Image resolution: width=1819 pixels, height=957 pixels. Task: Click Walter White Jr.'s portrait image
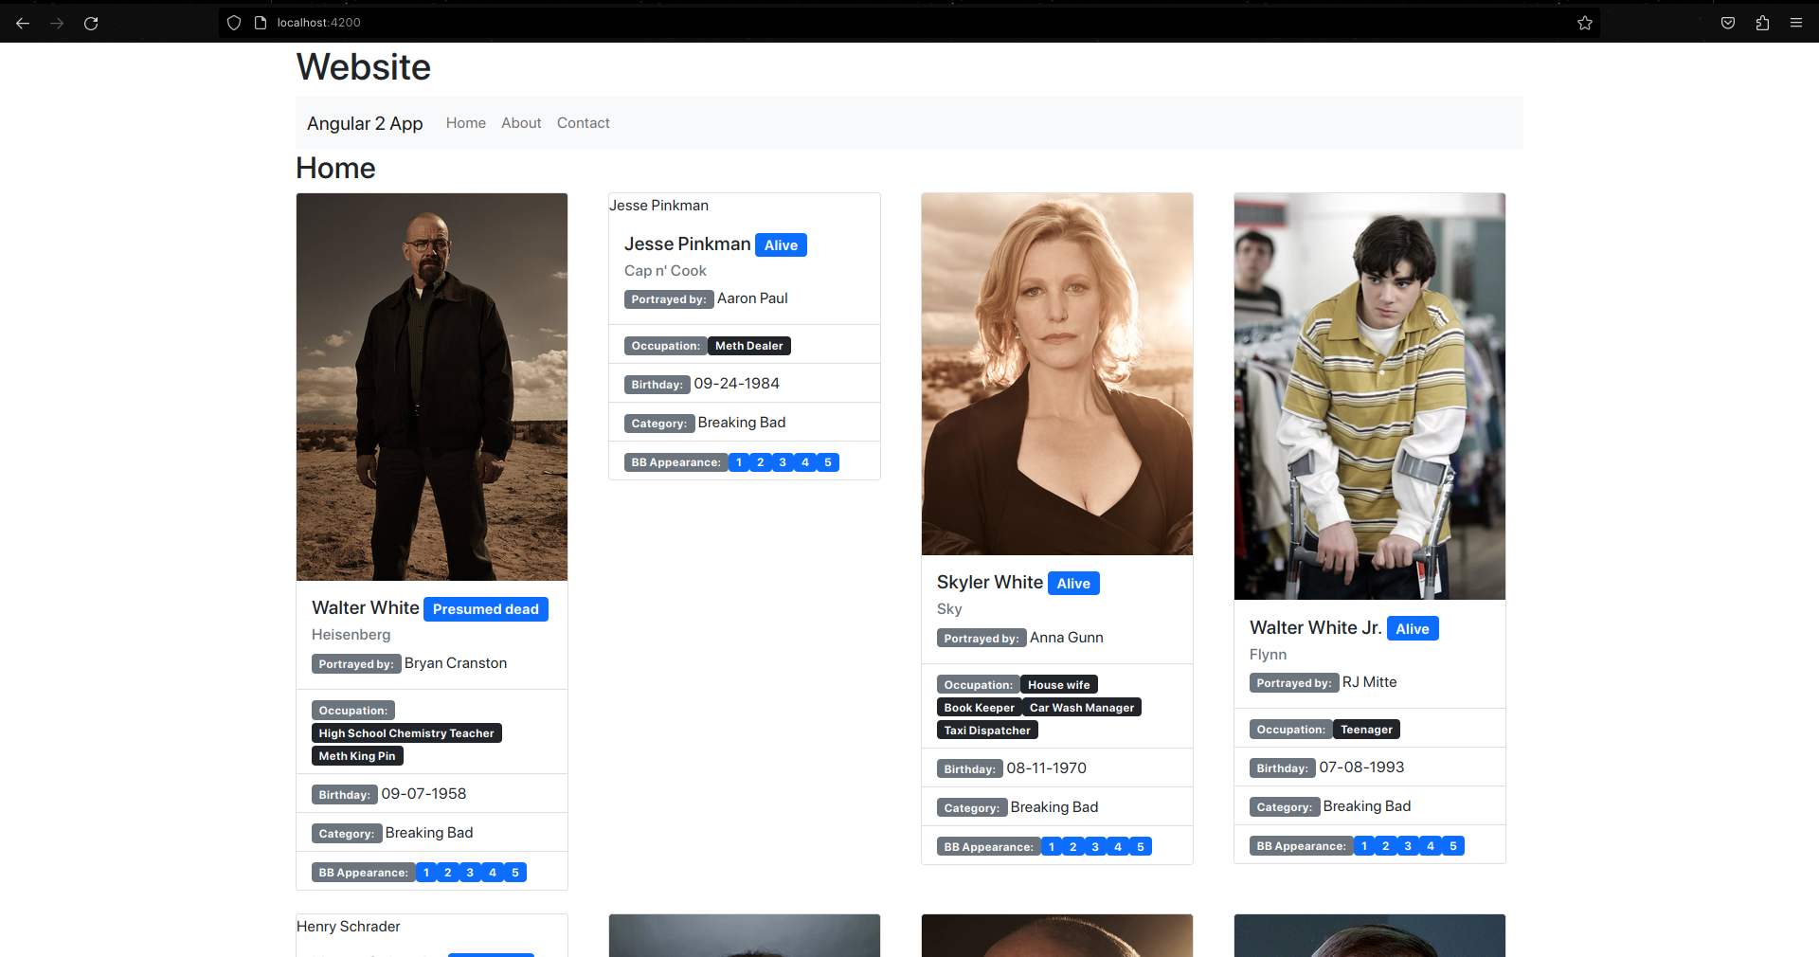click(x=1370, y=396)
